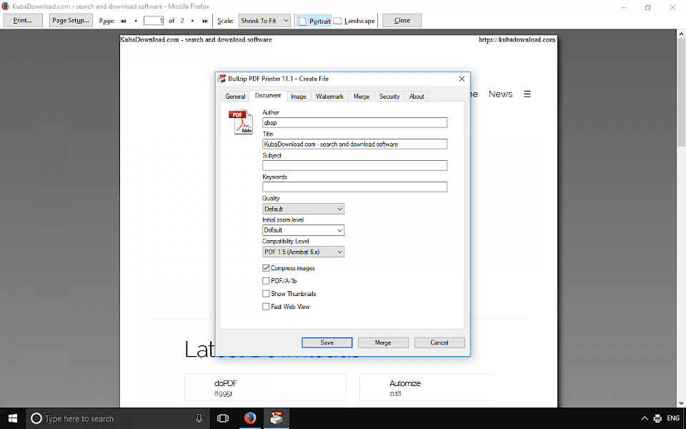Screen dimensions: 686x429
Task: Enable Fast Web View checkbox
Action: pyautogui.click(x=266, y=307)
